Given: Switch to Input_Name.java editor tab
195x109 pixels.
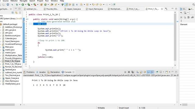Looking at the screenshot, I should tap(94, 9).
